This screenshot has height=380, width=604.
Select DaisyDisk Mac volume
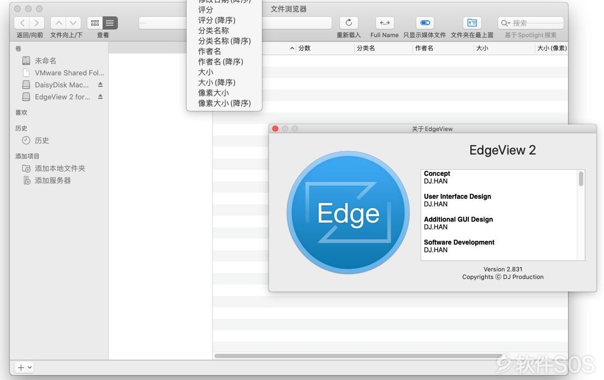coord(62,85)
